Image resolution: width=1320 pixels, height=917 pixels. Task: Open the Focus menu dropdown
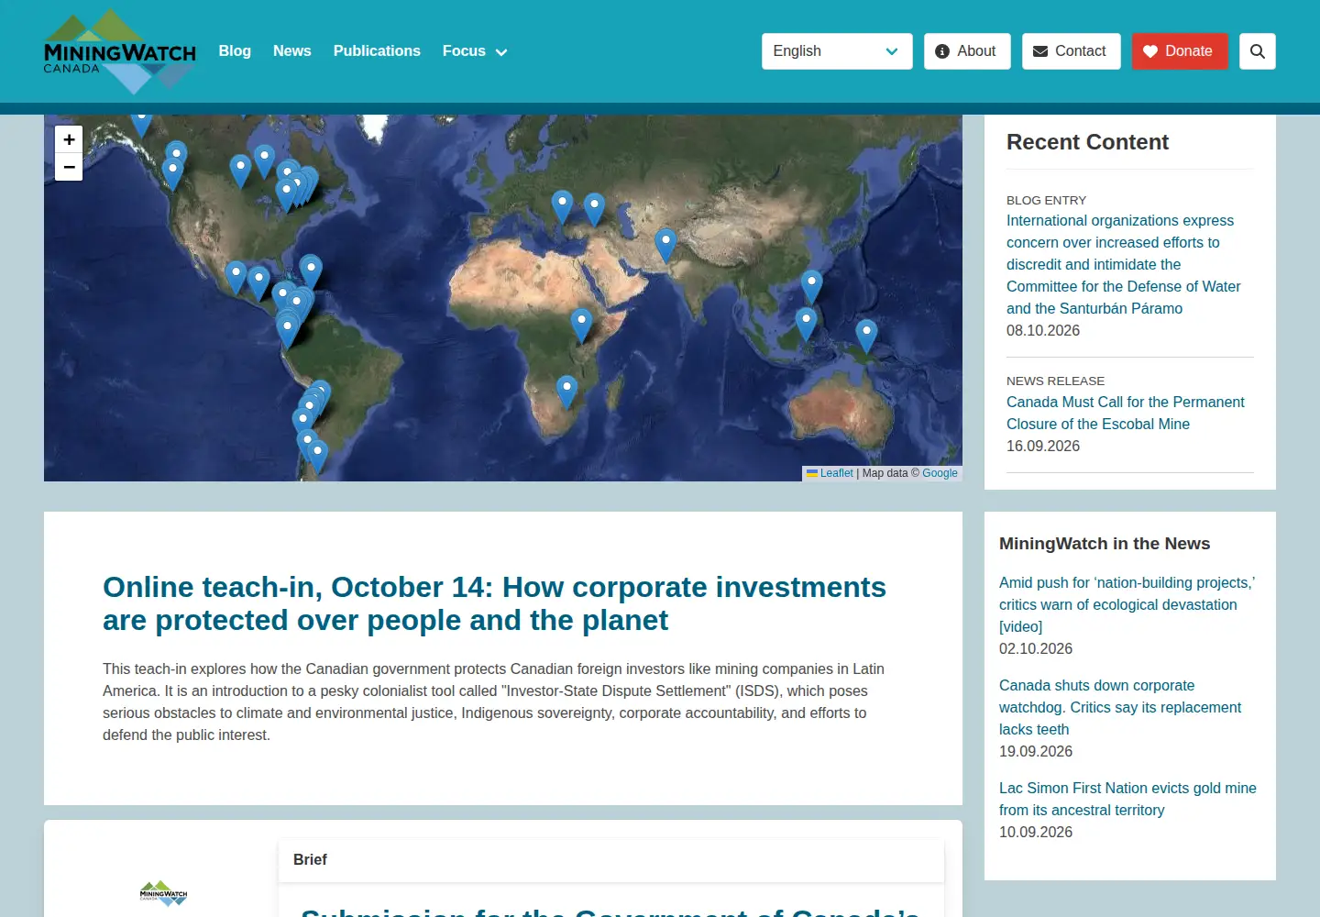coord(474,51)
